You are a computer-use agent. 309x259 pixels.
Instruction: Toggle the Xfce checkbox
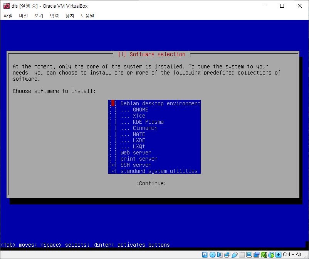[113, 116]
